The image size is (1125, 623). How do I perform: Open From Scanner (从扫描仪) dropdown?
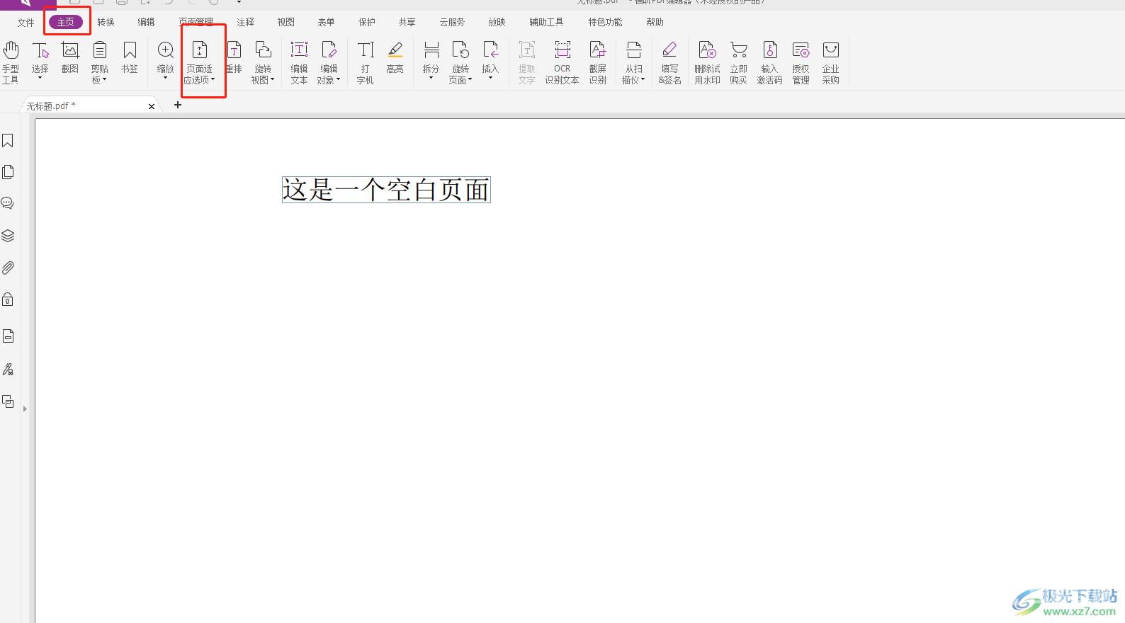pyautogui.click(x=634, y=62)
